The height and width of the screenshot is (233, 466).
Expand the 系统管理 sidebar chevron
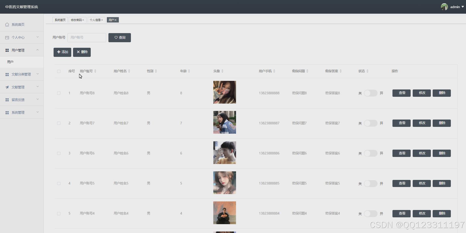(x=38, y=112)
